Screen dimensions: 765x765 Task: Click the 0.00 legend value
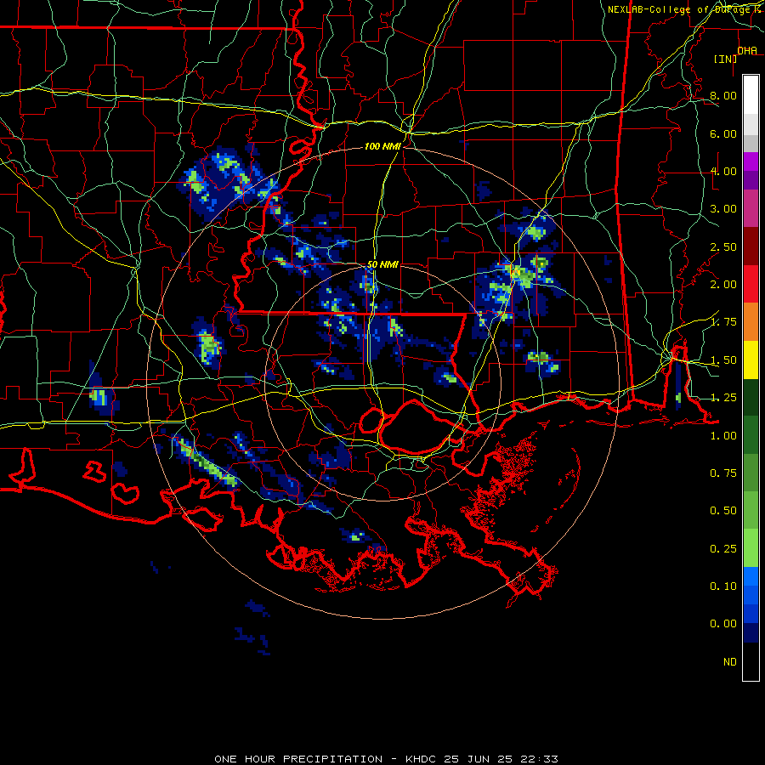pos(723,624)
